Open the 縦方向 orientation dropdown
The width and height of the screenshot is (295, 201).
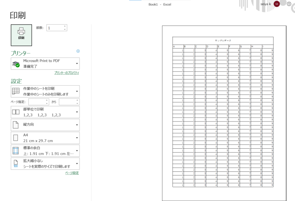pyautogui.click(x=77, y=125)
